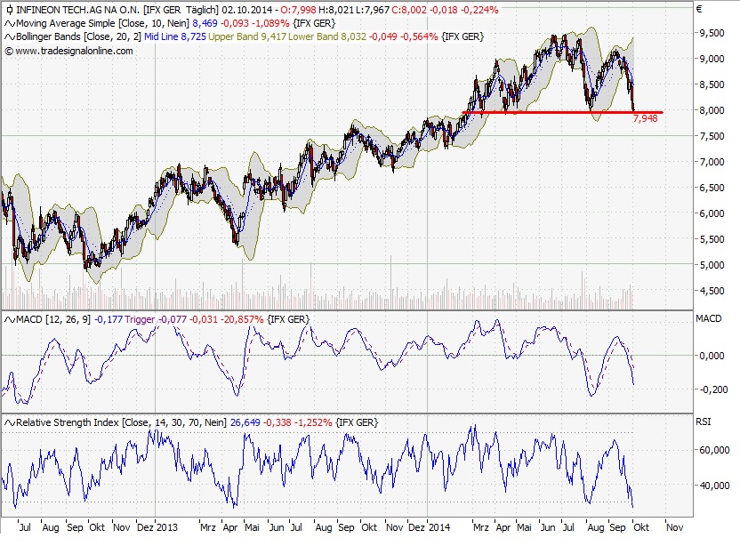Click the wave icon beside MACD legend
Image resolution: width=740 pixels, height=546 pixels.
10,319
